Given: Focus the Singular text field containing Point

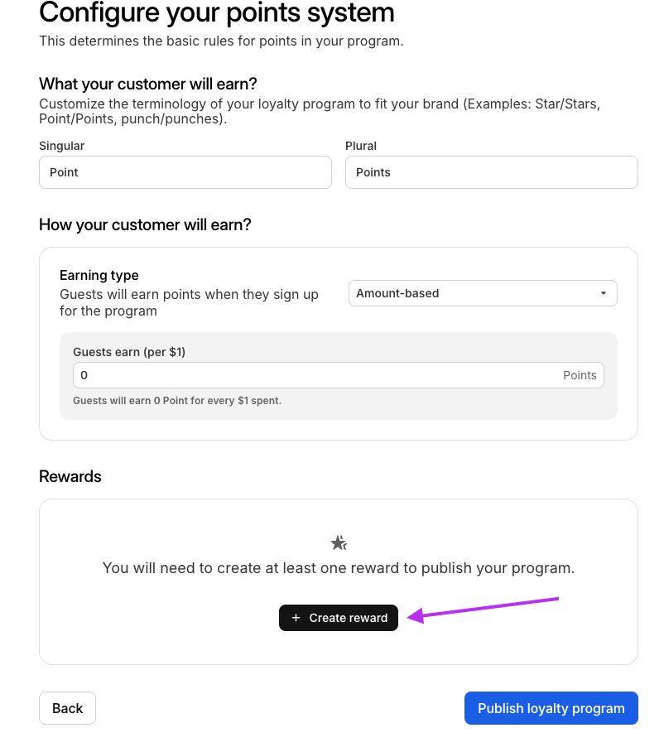Looking at the screenshot, I should click(185, 172).
